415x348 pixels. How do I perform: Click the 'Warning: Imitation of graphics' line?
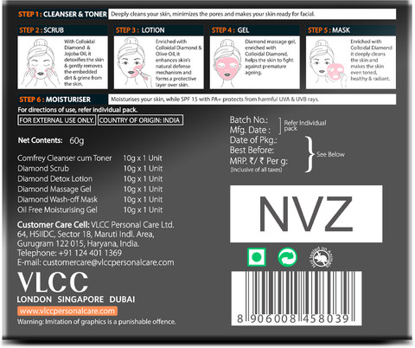pyautogui.click(x=97, y=322)
